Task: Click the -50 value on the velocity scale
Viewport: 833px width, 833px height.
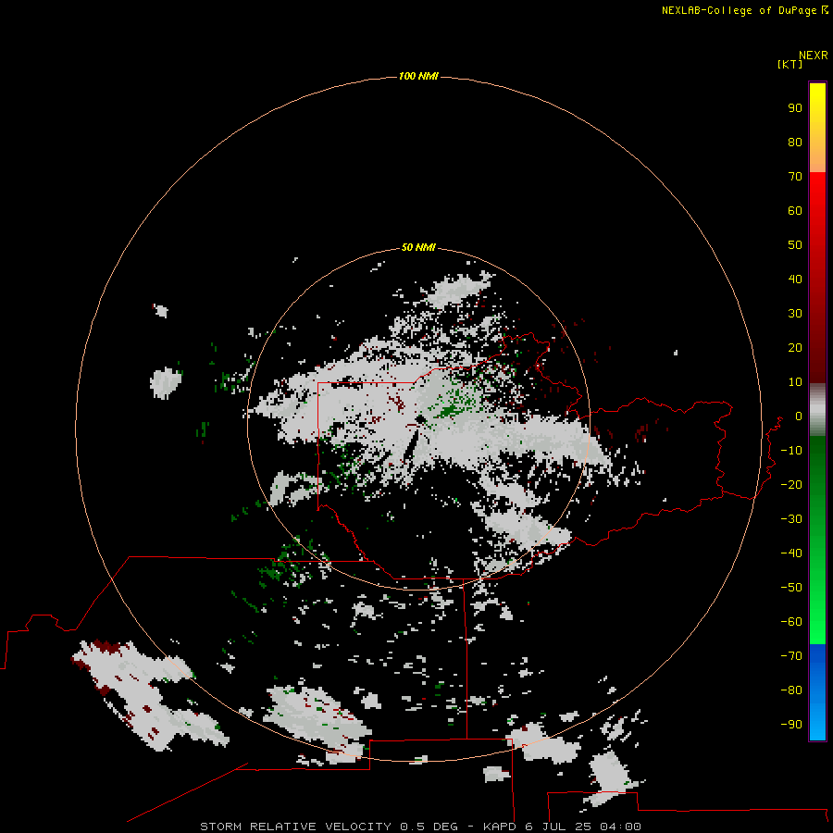Action: 791,588
